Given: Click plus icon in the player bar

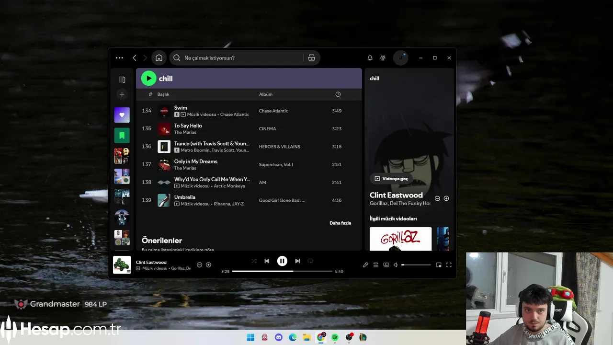Looking at the screenshot, I should [208, 265].
